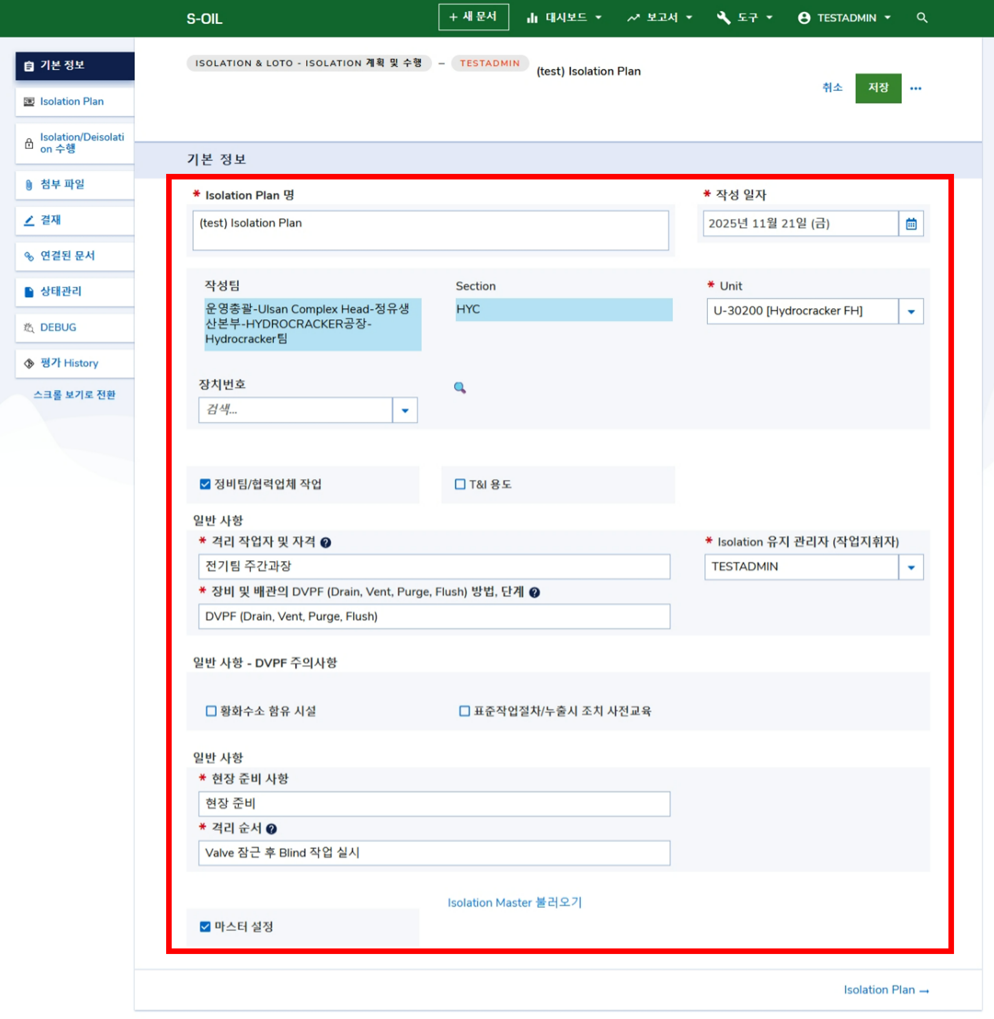Click 스크롤 보기로 전환 link
This screenshot has height=1019, width=994.
[74, 395]
